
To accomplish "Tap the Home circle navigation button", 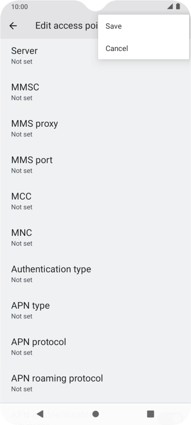I will pyautogui.click(x=95, y=414).
